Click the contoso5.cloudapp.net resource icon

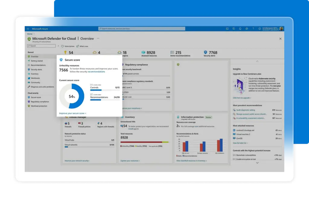click(234, 130)
